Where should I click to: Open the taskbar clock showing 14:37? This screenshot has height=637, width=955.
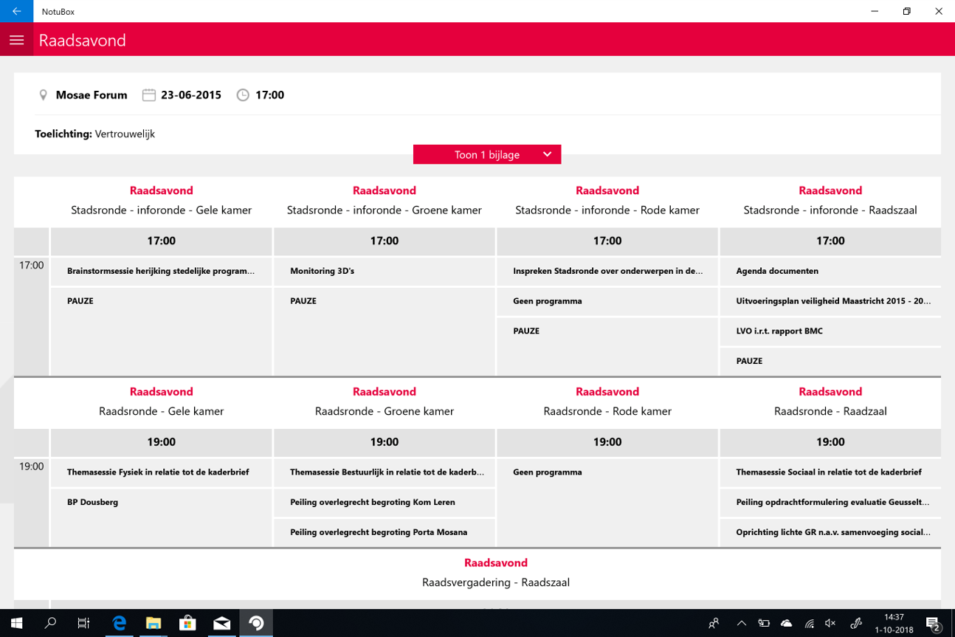pyautogui.click(x=894, y=624)
